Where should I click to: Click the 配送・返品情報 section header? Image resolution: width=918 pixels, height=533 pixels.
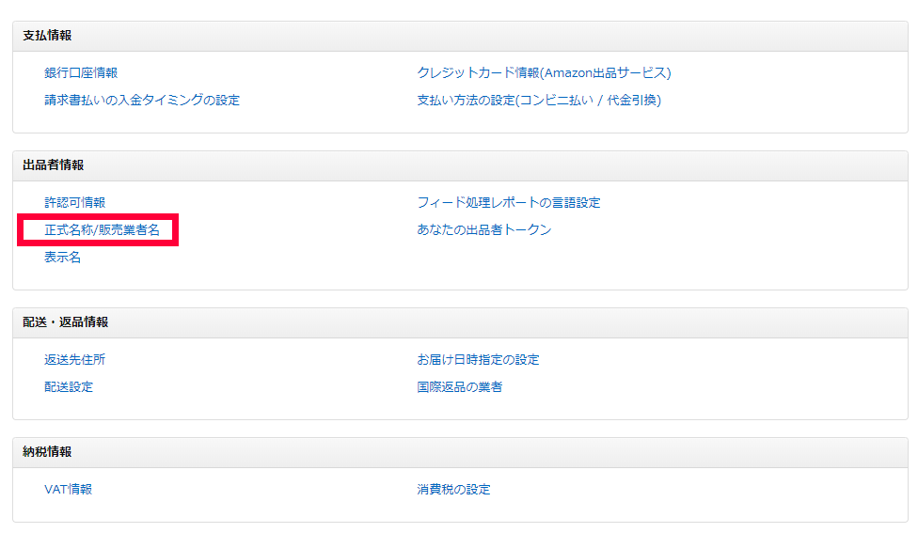[x=66, y=322]
